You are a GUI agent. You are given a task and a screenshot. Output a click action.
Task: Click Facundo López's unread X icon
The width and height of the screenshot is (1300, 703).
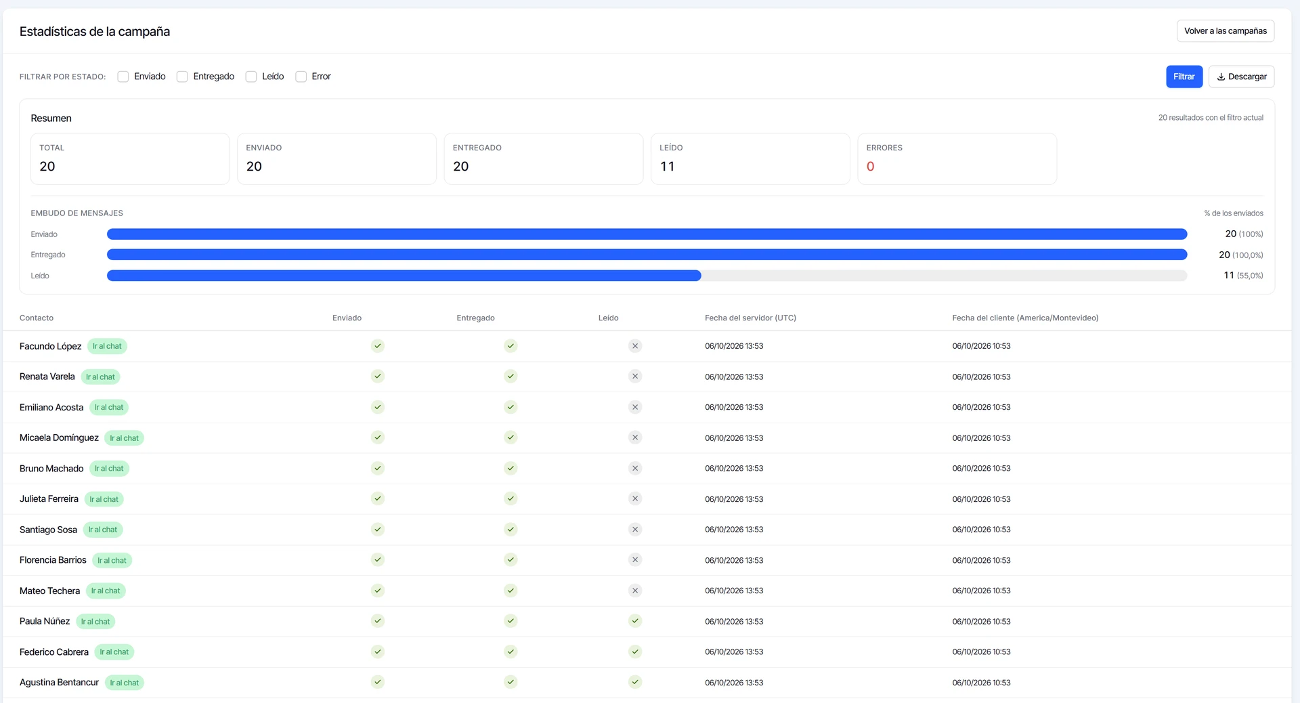(x=635, y=346)
